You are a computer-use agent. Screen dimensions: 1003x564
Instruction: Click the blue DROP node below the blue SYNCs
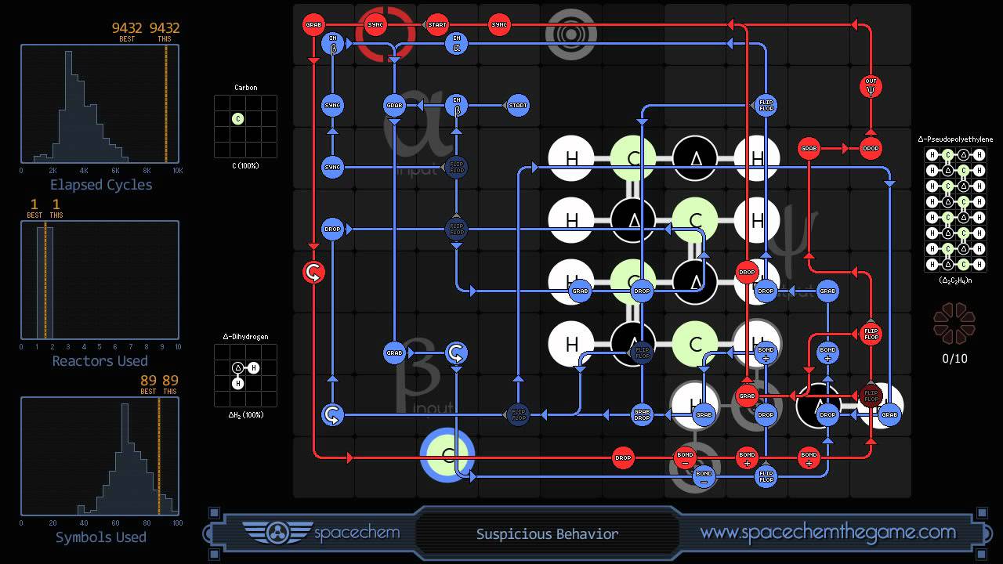click(333, 229)
